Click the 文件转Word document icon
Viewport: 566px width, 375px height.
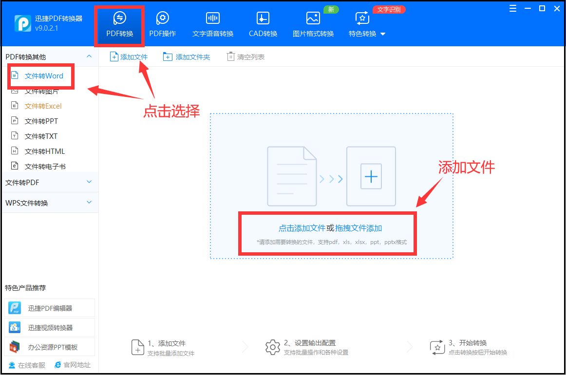(x=15, y=75)
